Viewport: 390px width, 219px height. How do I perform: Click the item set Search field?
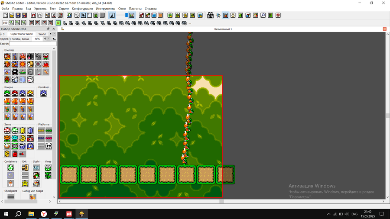click(33, 44)
